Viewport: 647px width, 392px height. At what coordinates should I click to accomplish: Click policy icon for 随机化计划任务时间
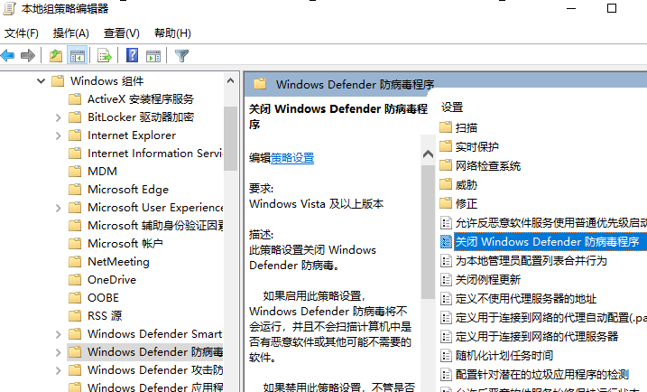[x=446, y=355]
